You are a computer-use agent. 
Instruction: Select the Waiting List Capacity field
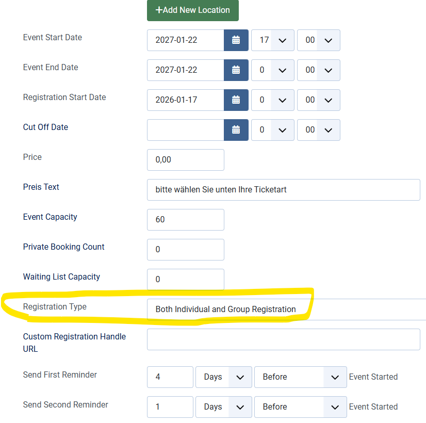pyautogui.click(x=185, y=280)
